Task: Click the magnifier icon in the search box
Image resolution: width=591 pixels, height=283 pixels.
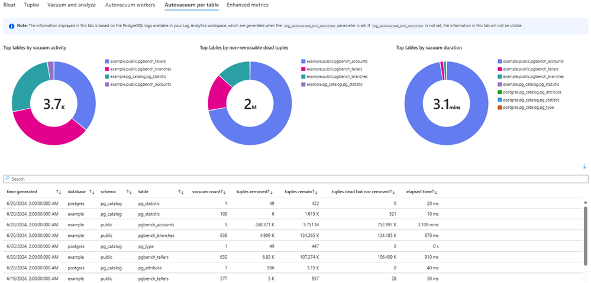Action: [x=8, y=179]
